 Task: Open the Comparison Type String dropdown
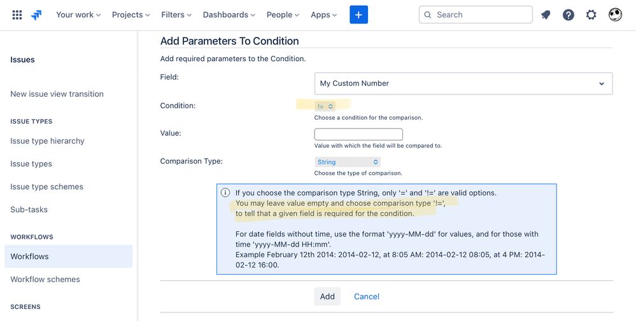click(x=347, y=162)
